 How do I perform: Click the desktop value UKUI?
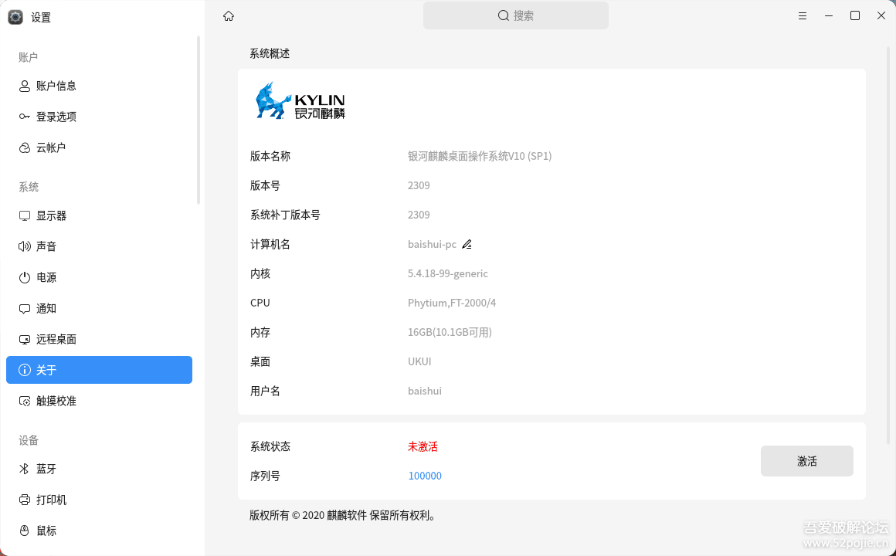[419, 361]
